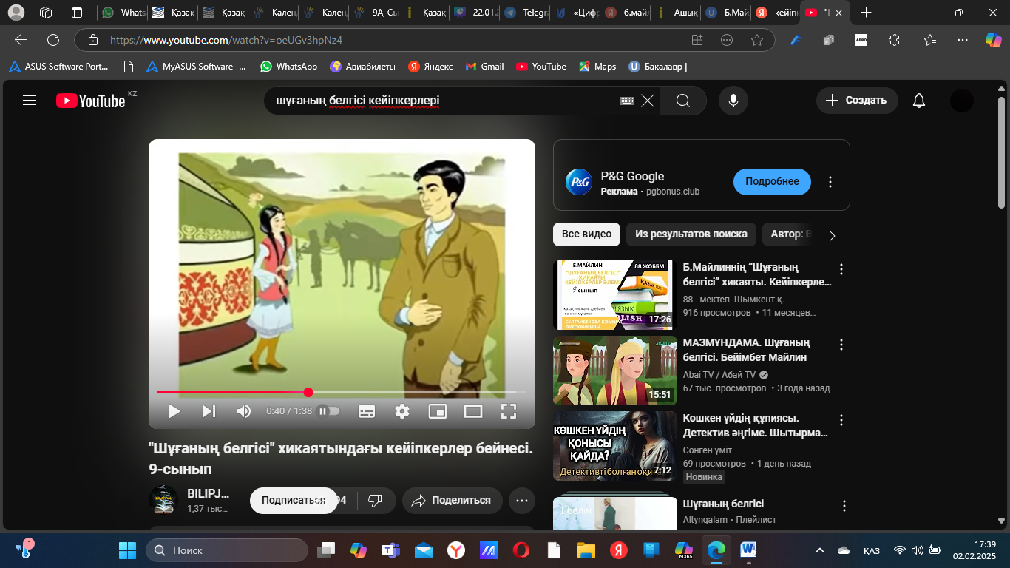The image size is (1010, 568).
Task: Click the video play button
Action: tap(174, 411)
